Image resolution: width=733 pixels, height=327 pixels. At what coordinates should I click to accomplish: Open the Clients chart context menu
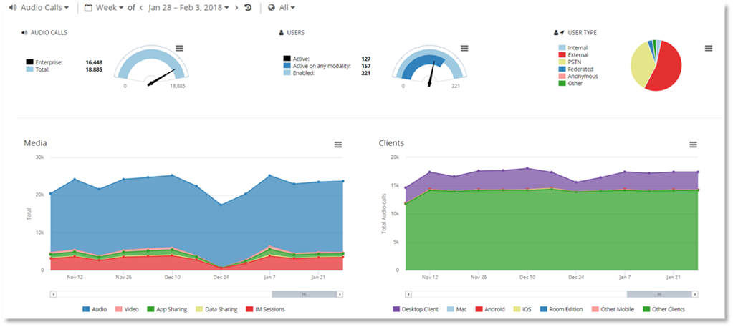point(693,145)
